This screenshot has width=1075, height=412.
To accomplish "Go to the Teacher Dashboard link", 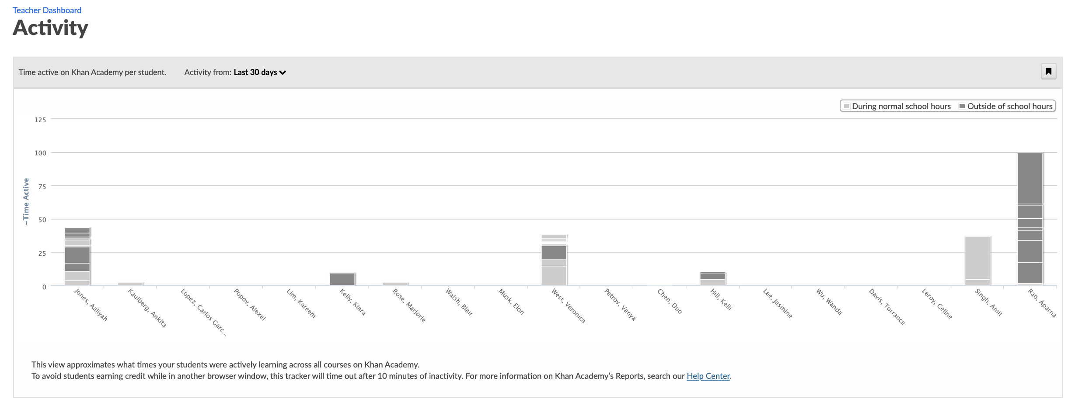I will click(x=47, y=10).
